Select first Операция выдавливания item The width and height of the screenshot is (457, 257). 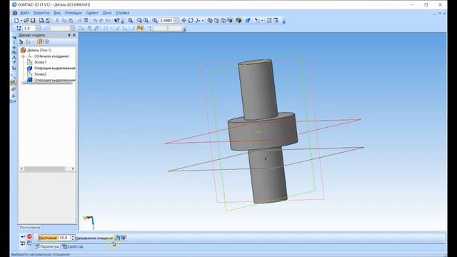[x=55, y=69]
